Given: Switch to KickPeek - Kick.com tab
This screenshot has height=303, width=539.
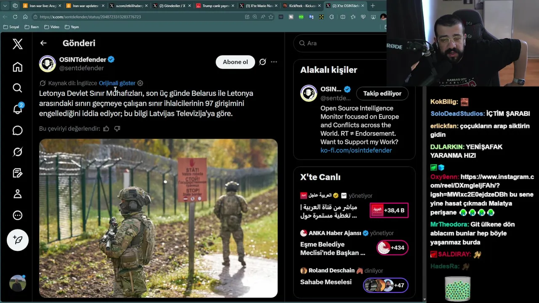Looking at the screenshot, I should [x=302, y=6].
